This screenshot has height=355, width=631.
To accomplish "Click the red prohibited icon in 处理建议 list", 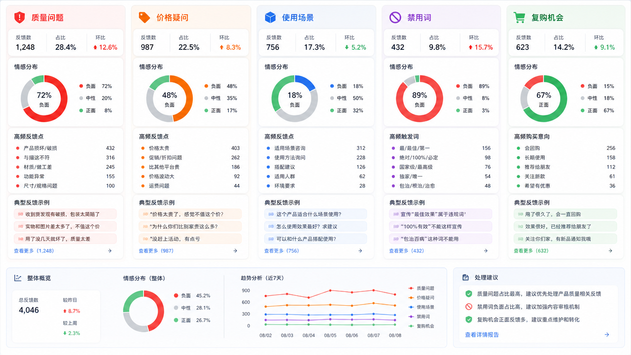I will pos(469,307).
